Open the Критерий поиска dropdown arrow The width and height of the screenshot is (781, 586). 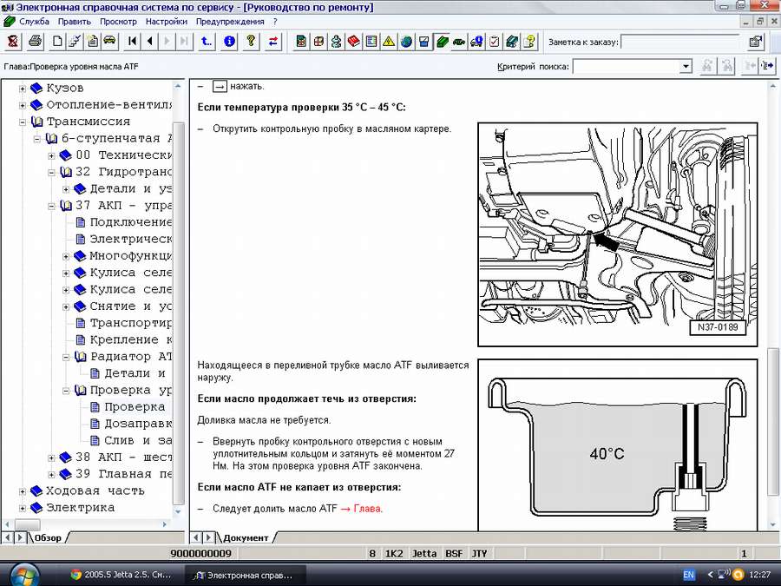tap(686, 66)
